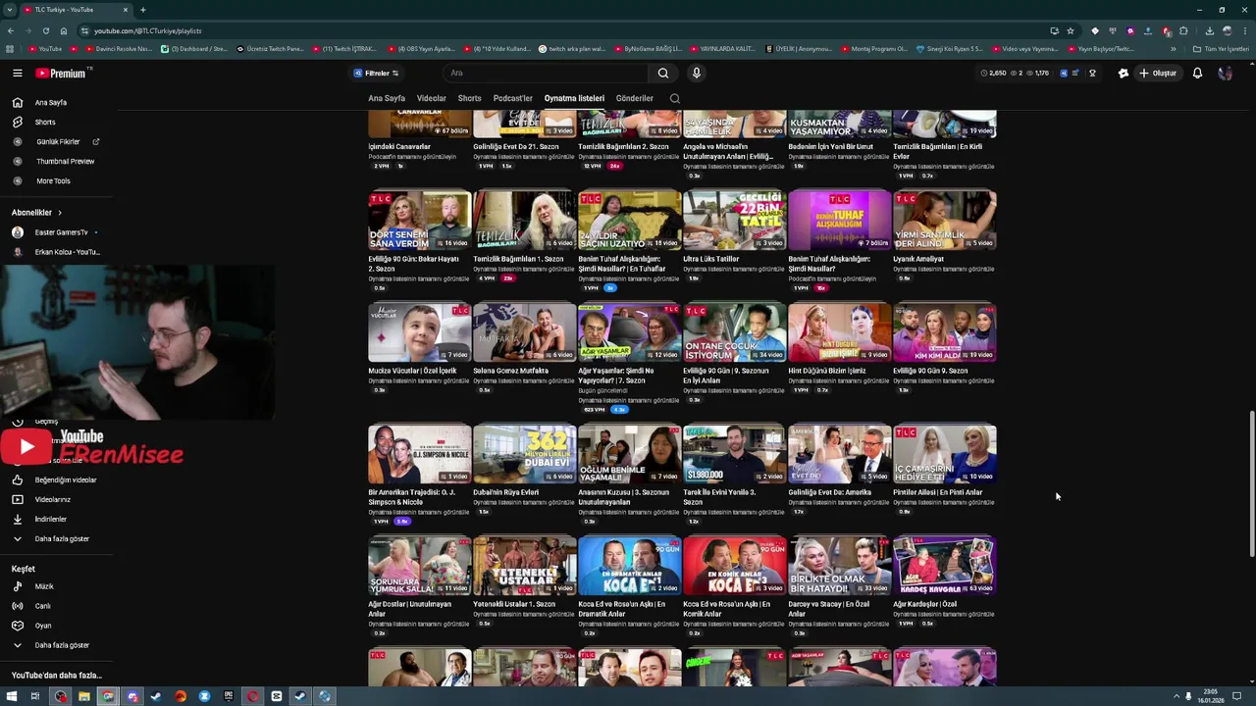
Task: Expand first Daha fazla göster
Action: click(x=62, y=538)
